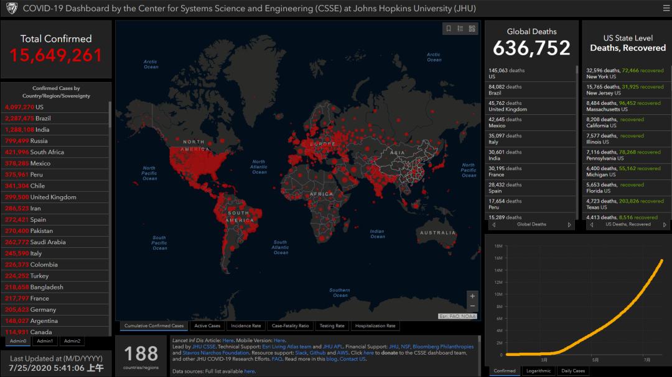
Task: Go to the next Global Deaths panel arrow
Action: click(569, 225)
